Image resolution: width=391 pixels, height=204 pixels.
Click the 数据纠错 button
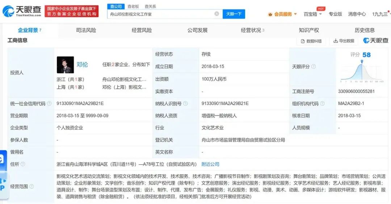point(311,41)
